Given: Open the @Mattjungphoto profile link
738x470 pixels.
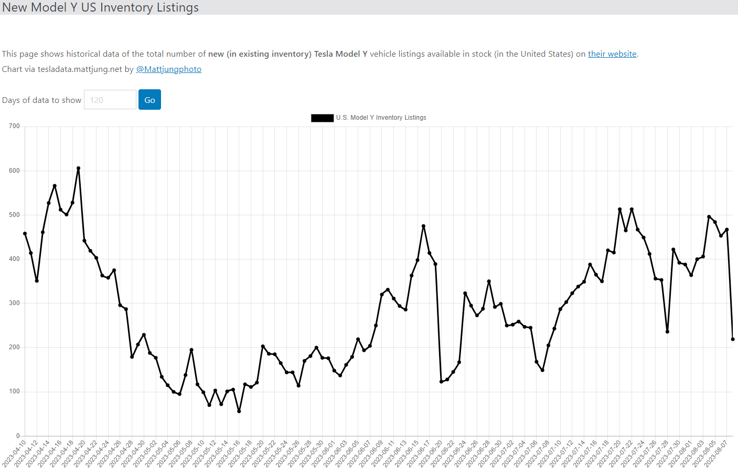Looking at the screenshot, I should (x=168, y=69).
